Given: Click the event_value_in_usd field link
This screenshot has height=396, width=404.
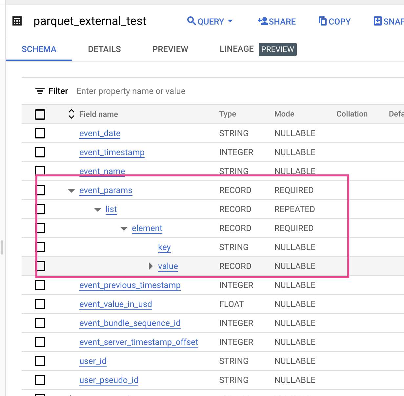Looking at the screenshot, I should tap(115, 304).
